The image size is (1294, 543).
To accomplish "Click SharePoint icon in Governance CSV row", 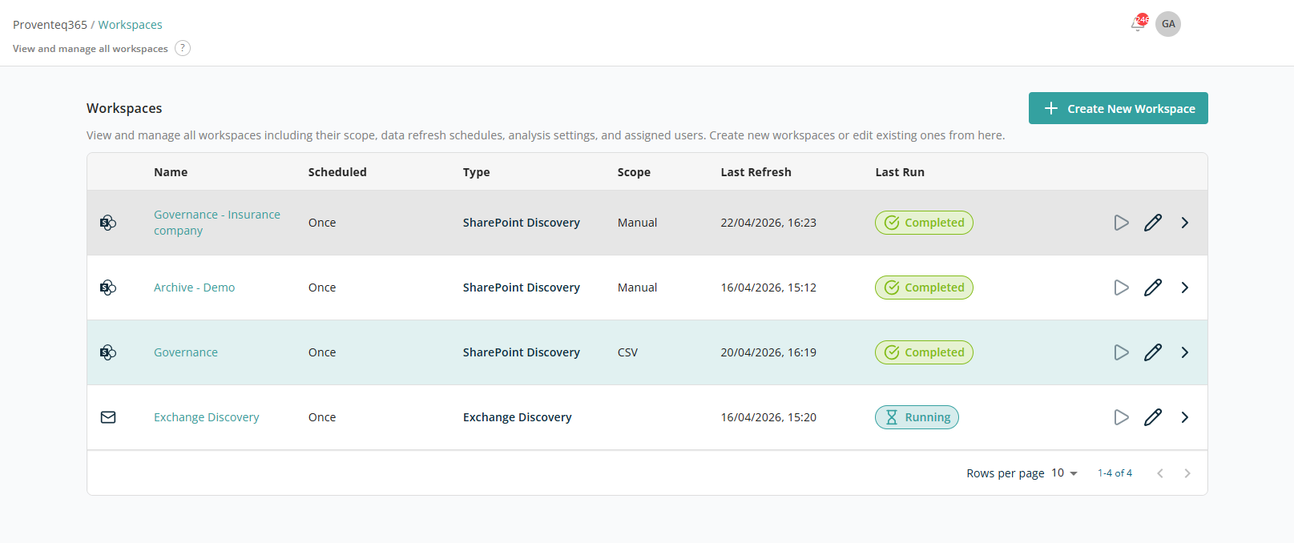I will coord(108,352).
